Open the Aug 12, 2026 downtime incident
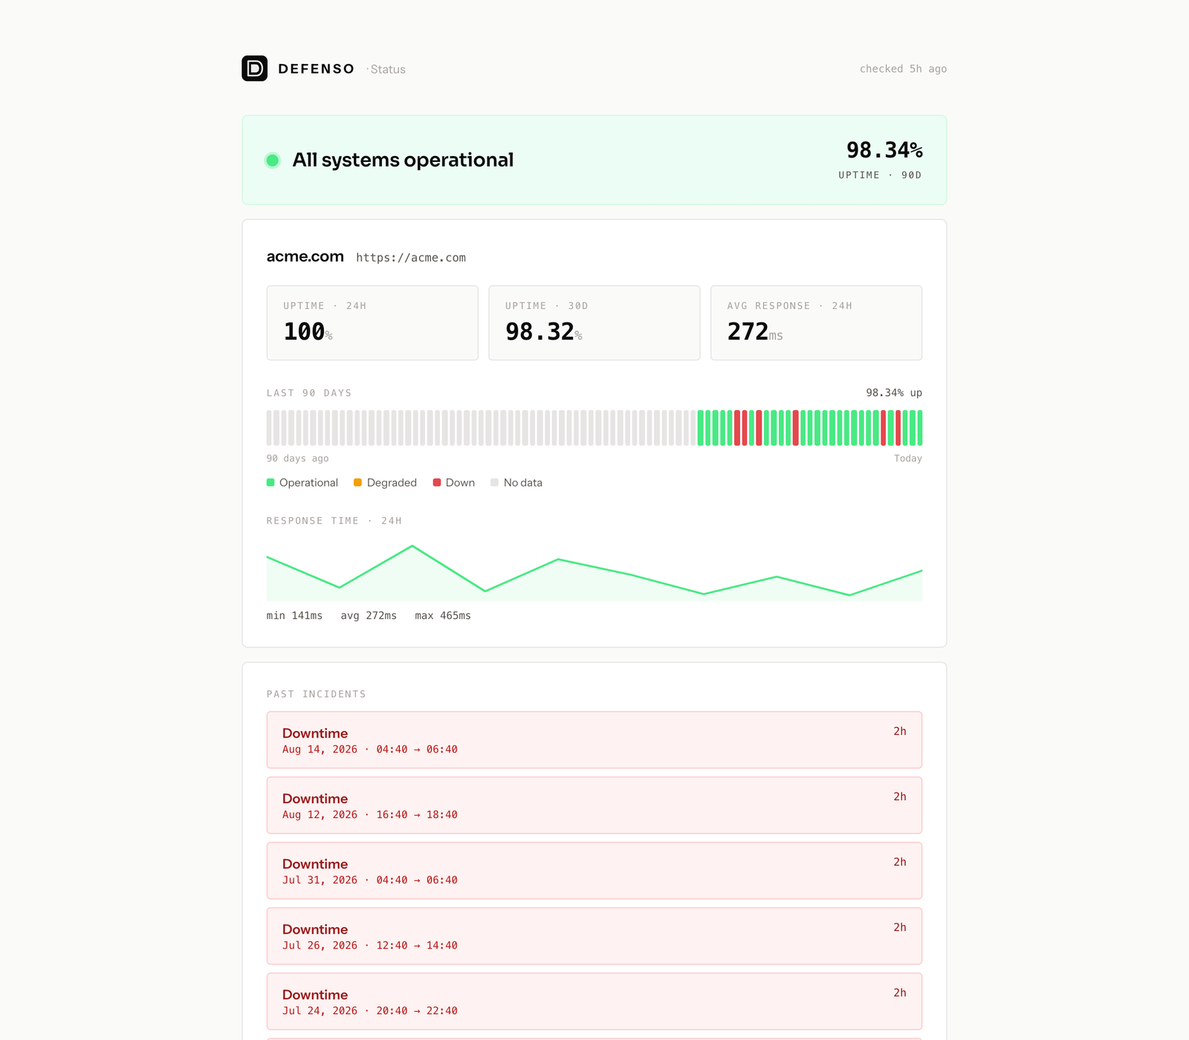The width and height of the screenshot is (1189, 1040). coord(594,805)
